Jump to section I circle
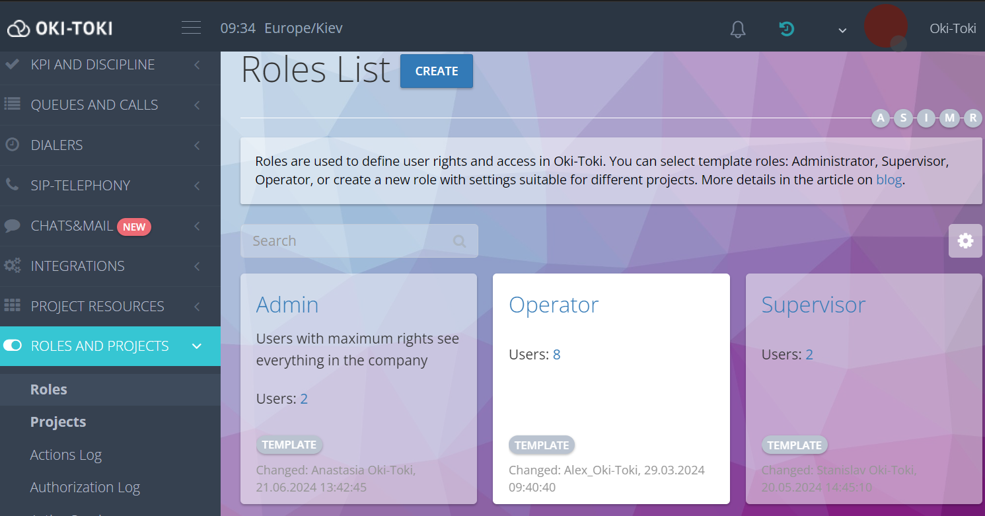The width and height of the screenshot is (985, 516). (927, 118)
